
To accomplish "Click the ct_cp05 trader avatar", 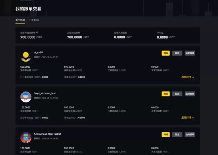I will point(26,56).
